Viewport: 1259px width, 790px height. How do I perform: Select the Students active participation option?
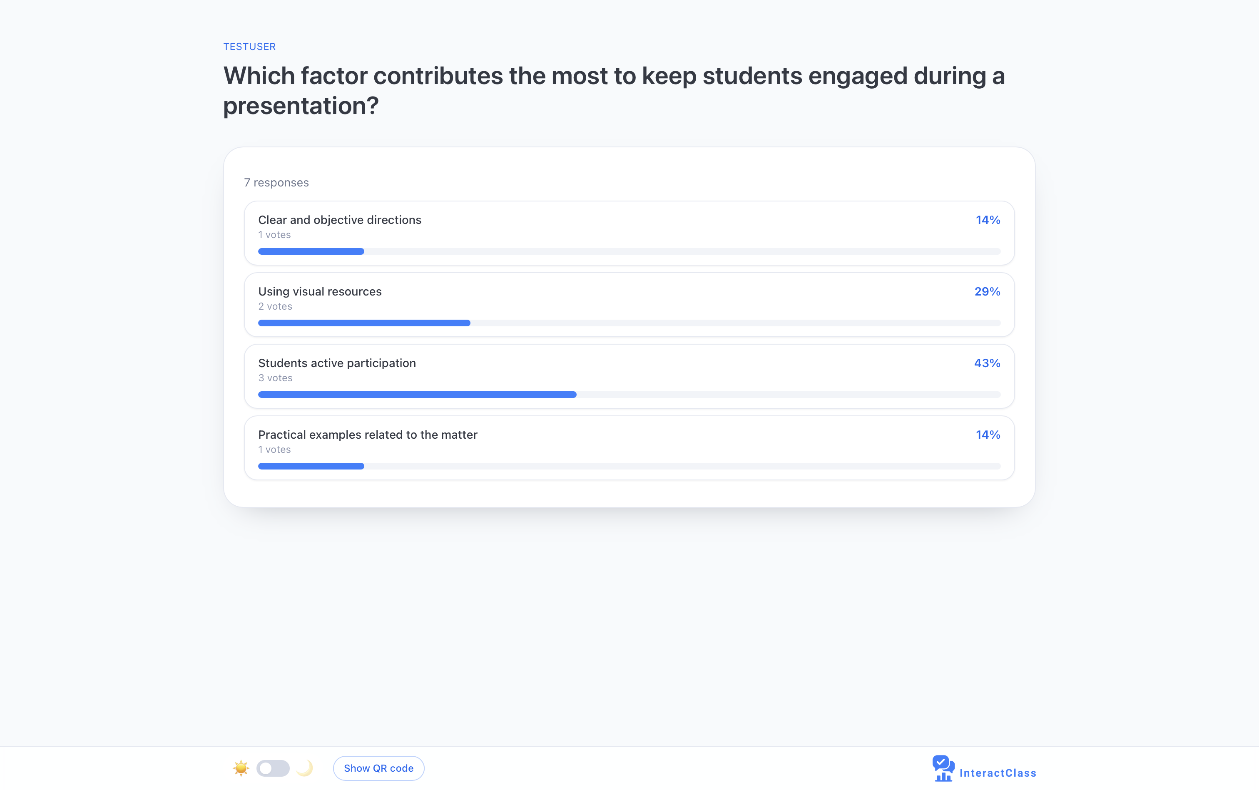click(337, 363)
